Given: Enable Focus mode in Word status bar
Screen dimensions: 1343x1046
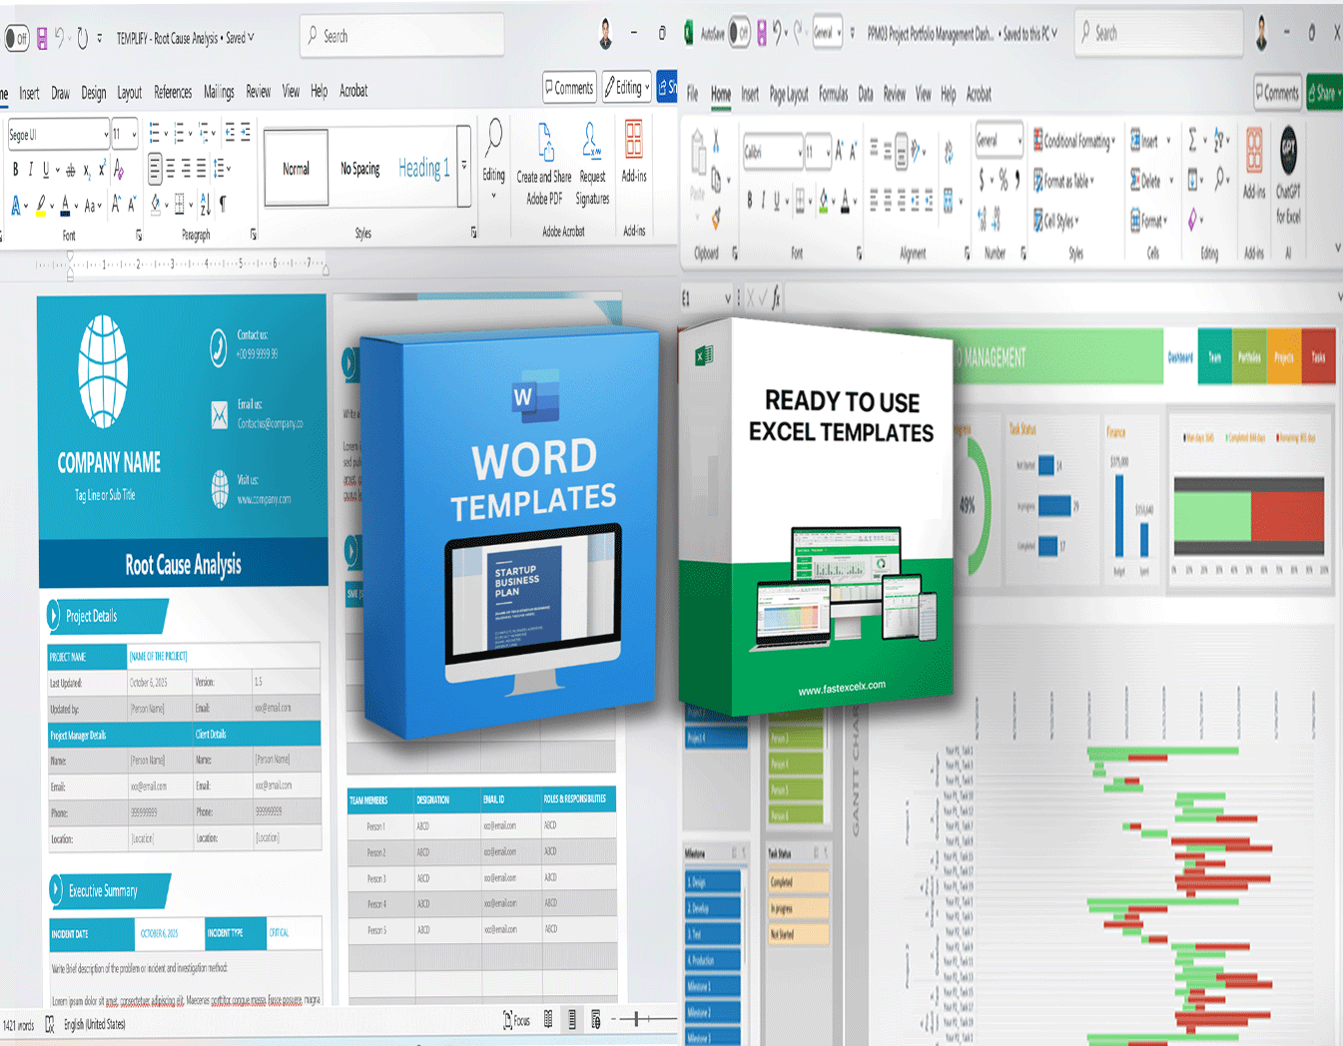Looking at the screenshot, I should [515, 1021].
